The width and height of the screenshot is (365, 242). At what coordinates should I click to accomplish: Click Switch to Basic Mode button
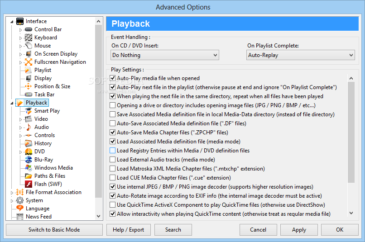coord(54,230)
